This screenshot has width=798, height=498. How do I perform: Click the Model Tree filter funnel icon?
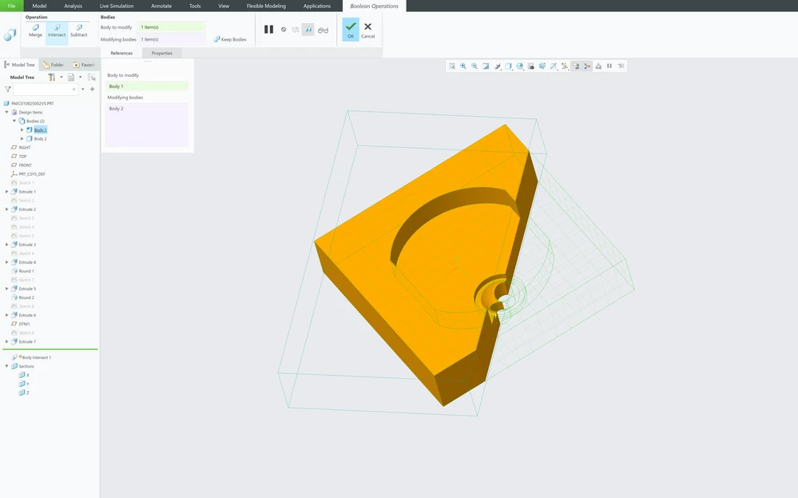coord(8,89)
